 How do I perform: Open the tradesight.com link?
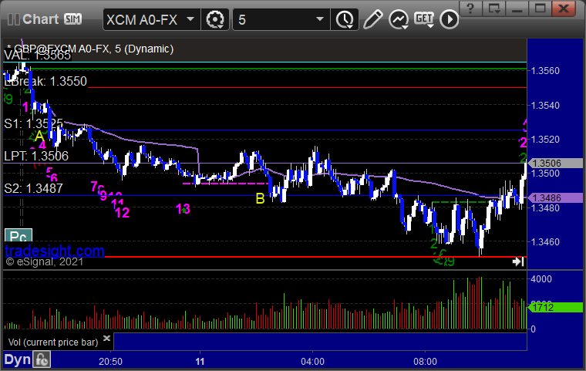click(x=55, y=251)
